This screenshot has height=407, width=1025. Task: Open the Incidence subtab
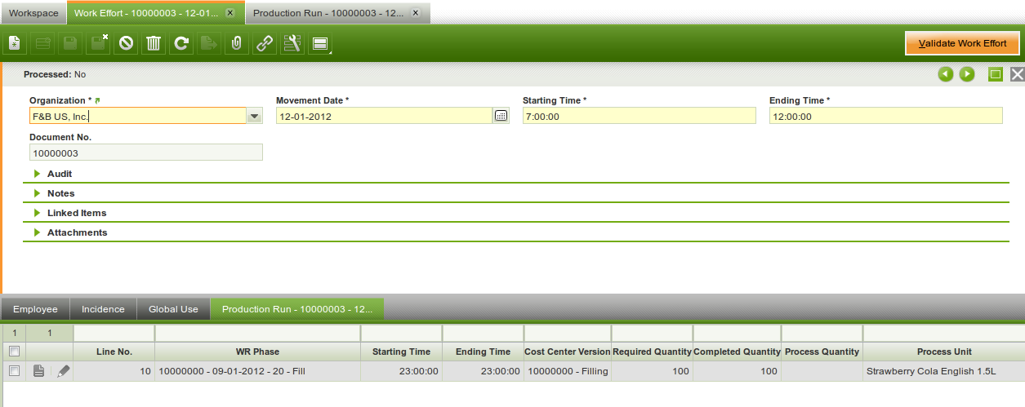click(x=103, y=309)
